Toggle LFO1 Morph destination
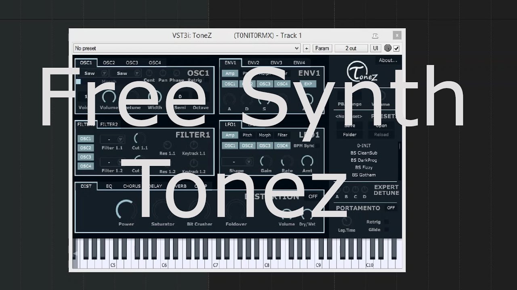Image resolution: width=517 pixels, height=290 pixels. 265,135
